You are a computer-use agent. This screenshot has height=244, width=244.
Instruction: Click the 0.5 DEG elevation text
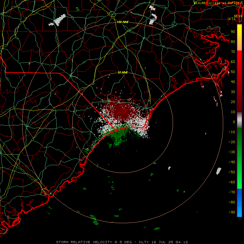(123, 242)
